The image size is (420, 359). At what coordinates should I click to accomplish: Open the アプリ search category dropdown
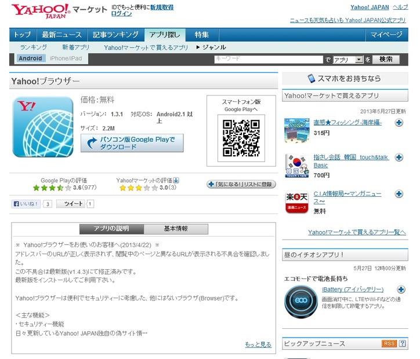coord(348,60)
